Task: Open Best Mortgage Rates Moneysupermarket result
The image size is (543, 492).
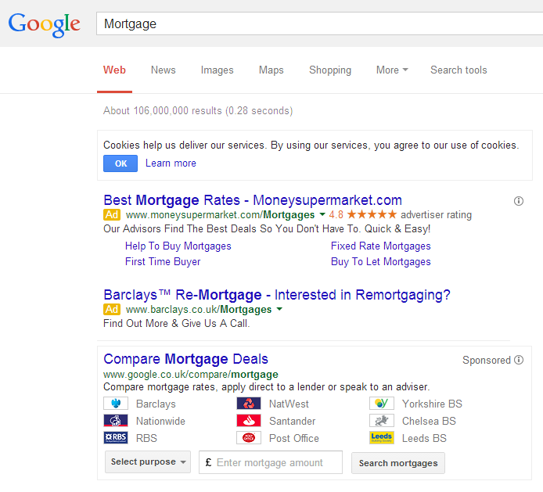Action: 253,200
